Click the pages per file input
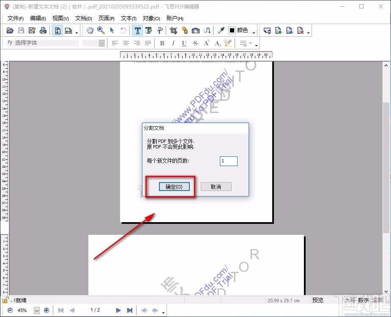Screen dimensions: 391x317 (x=228, y=161)
